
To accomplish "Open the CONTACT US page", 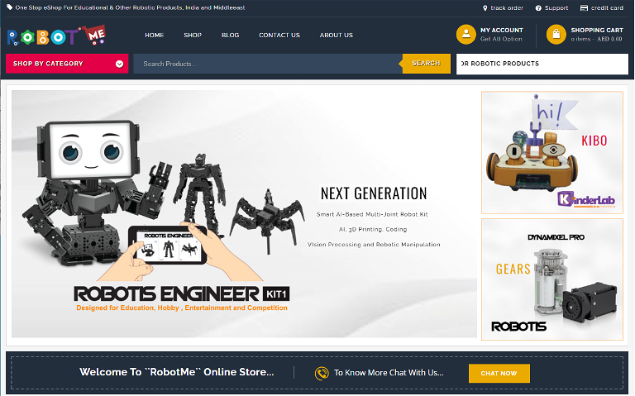I will (x=279, y=36).
